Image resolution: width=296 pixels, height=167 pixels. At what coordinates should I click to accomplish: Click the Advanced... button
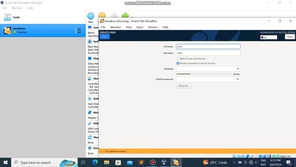click(x=184, y=86)
